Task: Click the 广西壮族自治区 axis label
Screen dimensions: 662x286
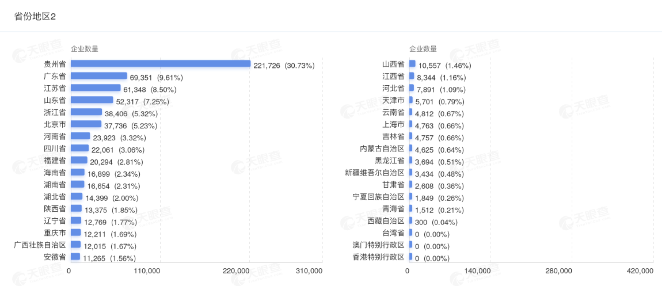Action: [x=40, y=245]
